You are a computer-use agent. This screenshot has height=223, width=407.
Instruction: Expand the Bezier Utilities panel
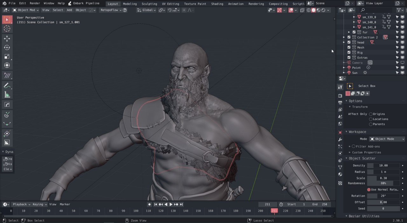coord(347,216)
